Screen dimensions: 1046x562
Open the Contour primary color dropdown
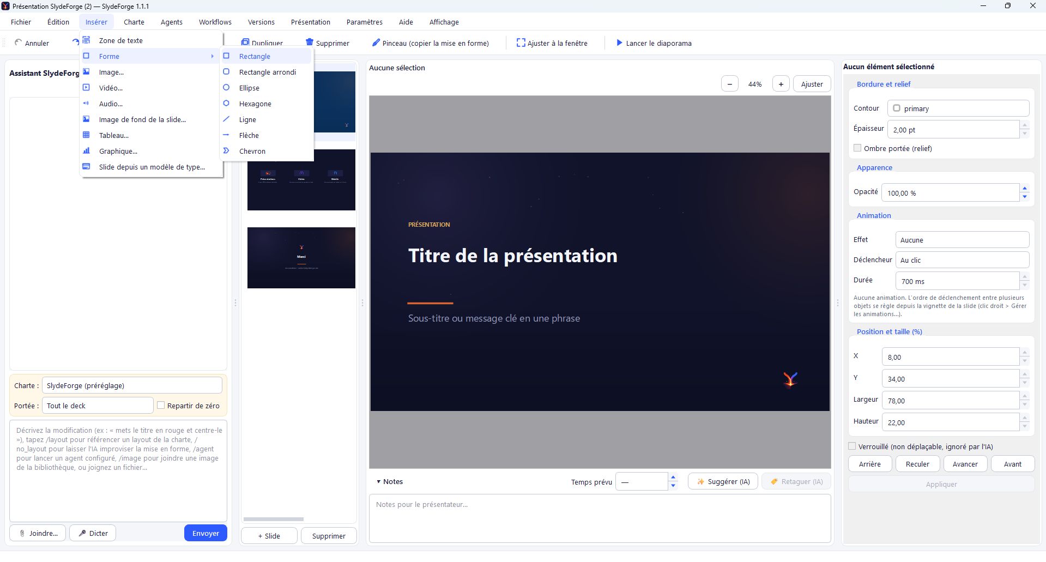point(958,108)
